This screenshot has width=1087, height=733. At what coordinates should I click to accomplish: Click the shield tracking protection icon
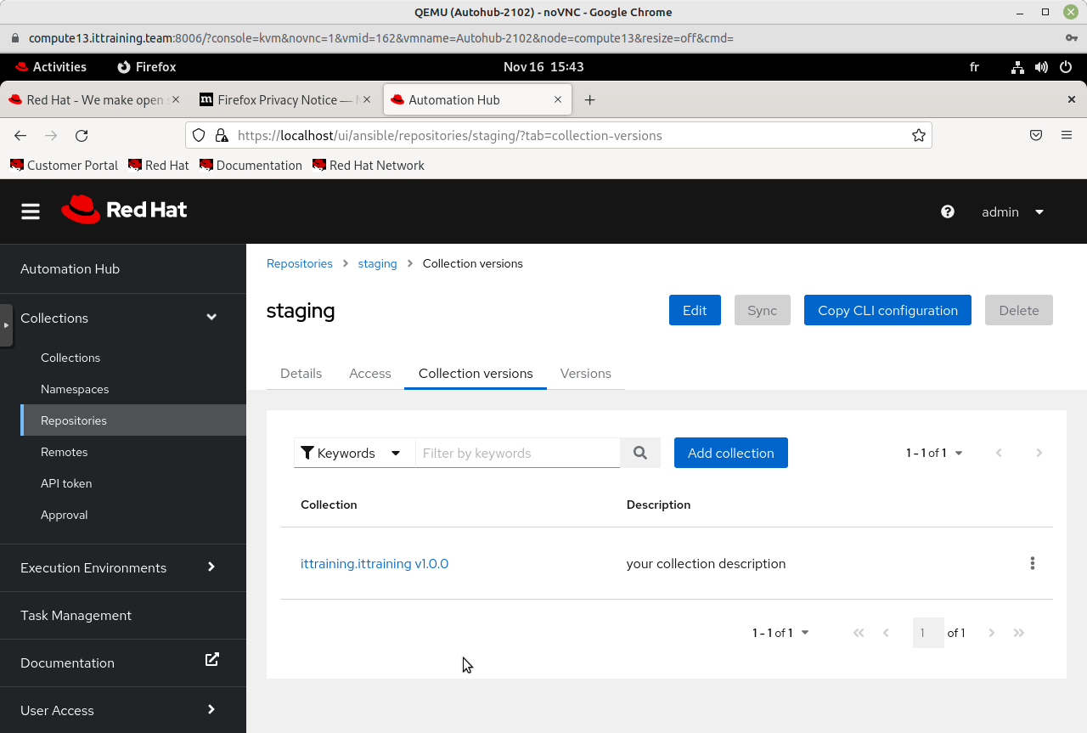pyautogui.click(x=199, y=135)
